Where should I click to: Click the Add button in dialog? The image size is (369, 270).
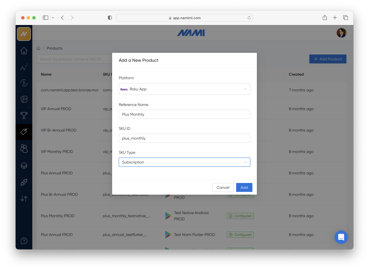tap(244, 187)
